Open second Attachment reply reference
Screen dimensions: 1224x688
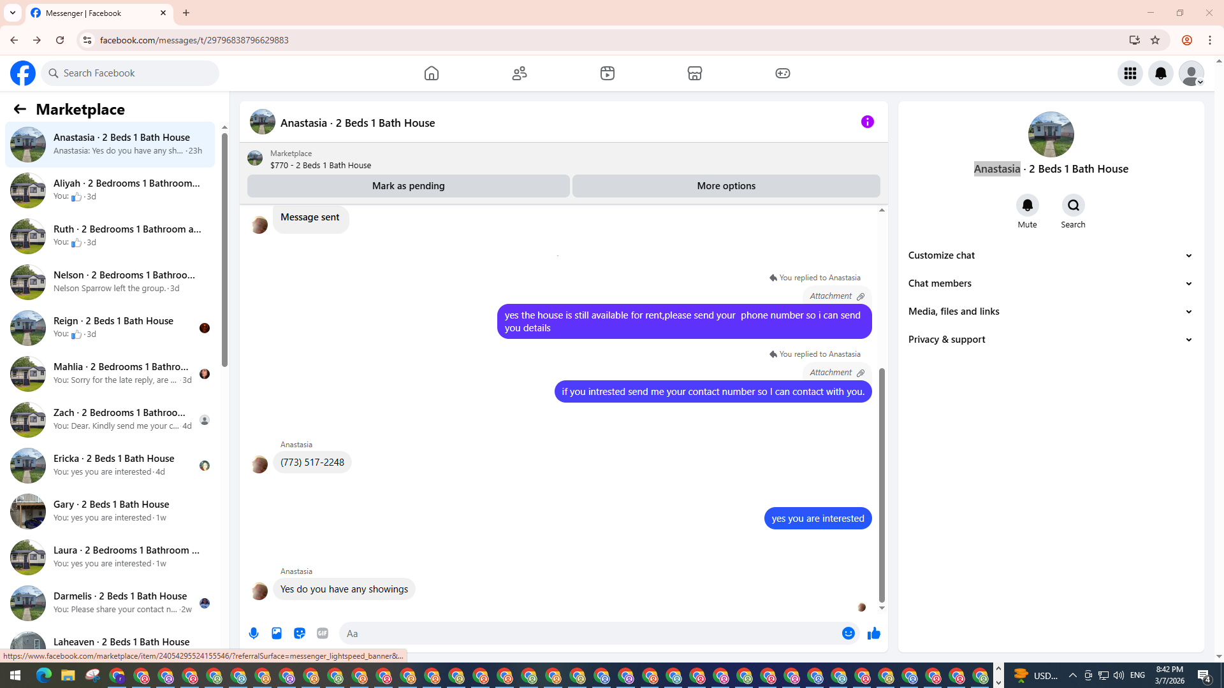[x=837, y=373]
